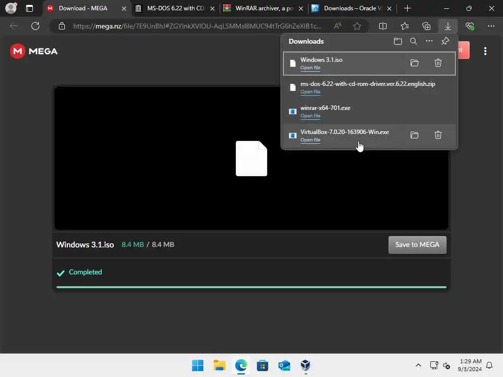
Task: Go back using the browser back arrow
Action: point(14,26)
